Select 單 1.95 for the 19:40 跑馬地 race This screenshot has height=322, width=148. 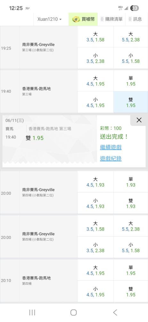click(131, 81)
